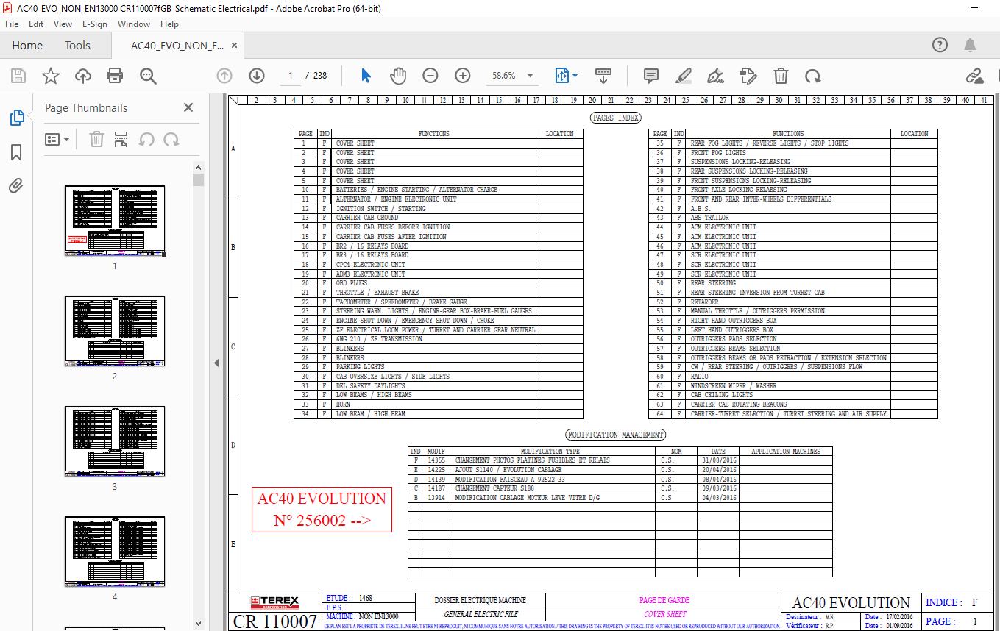This screenshot has width=1000, height=631.
Task: Click the "PAGES INDEX" heading in the document
Action: 616,118
